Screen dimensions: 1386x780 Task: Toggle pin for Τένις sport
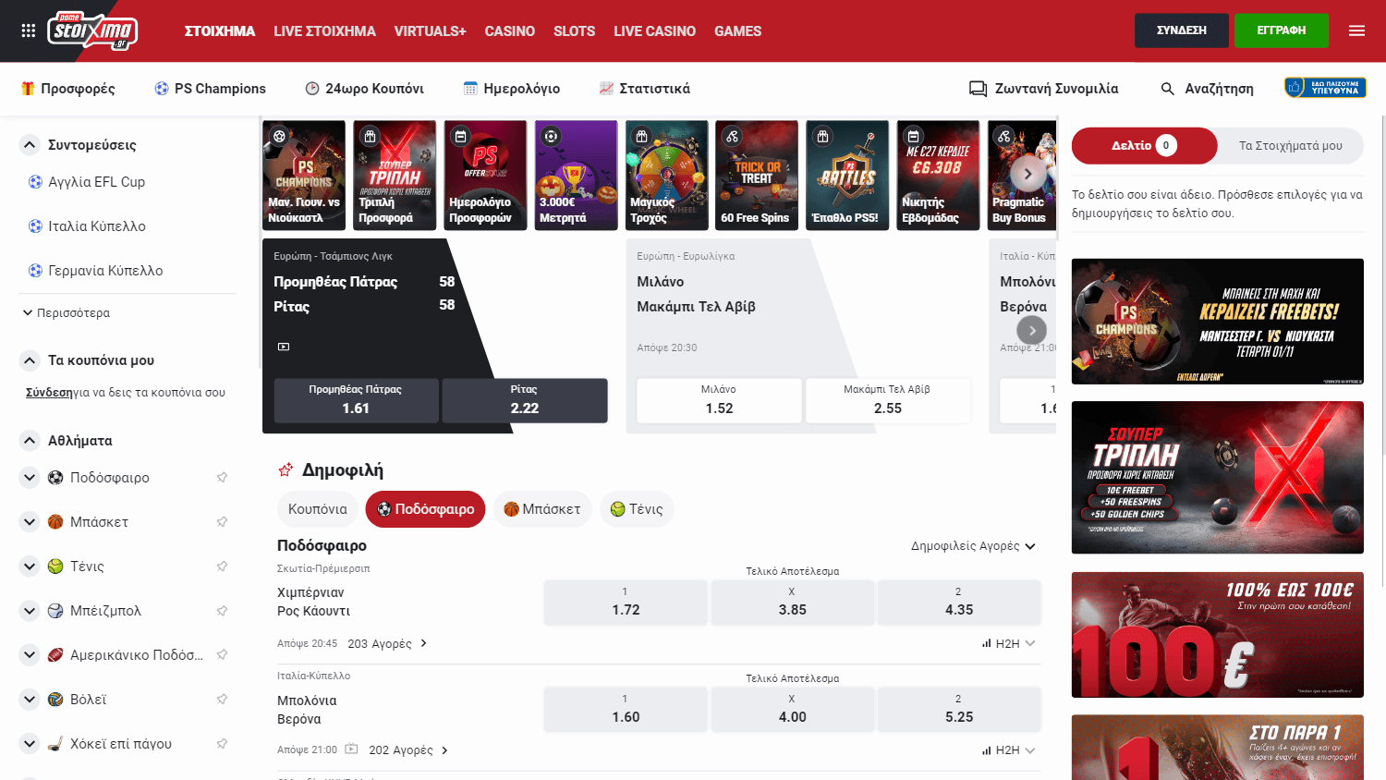222,567
